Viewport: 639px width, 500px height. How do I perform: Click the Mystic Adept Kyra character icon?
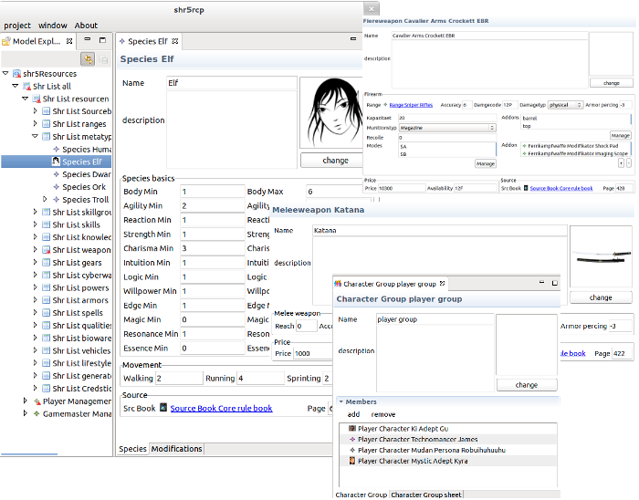coord(352,461)
